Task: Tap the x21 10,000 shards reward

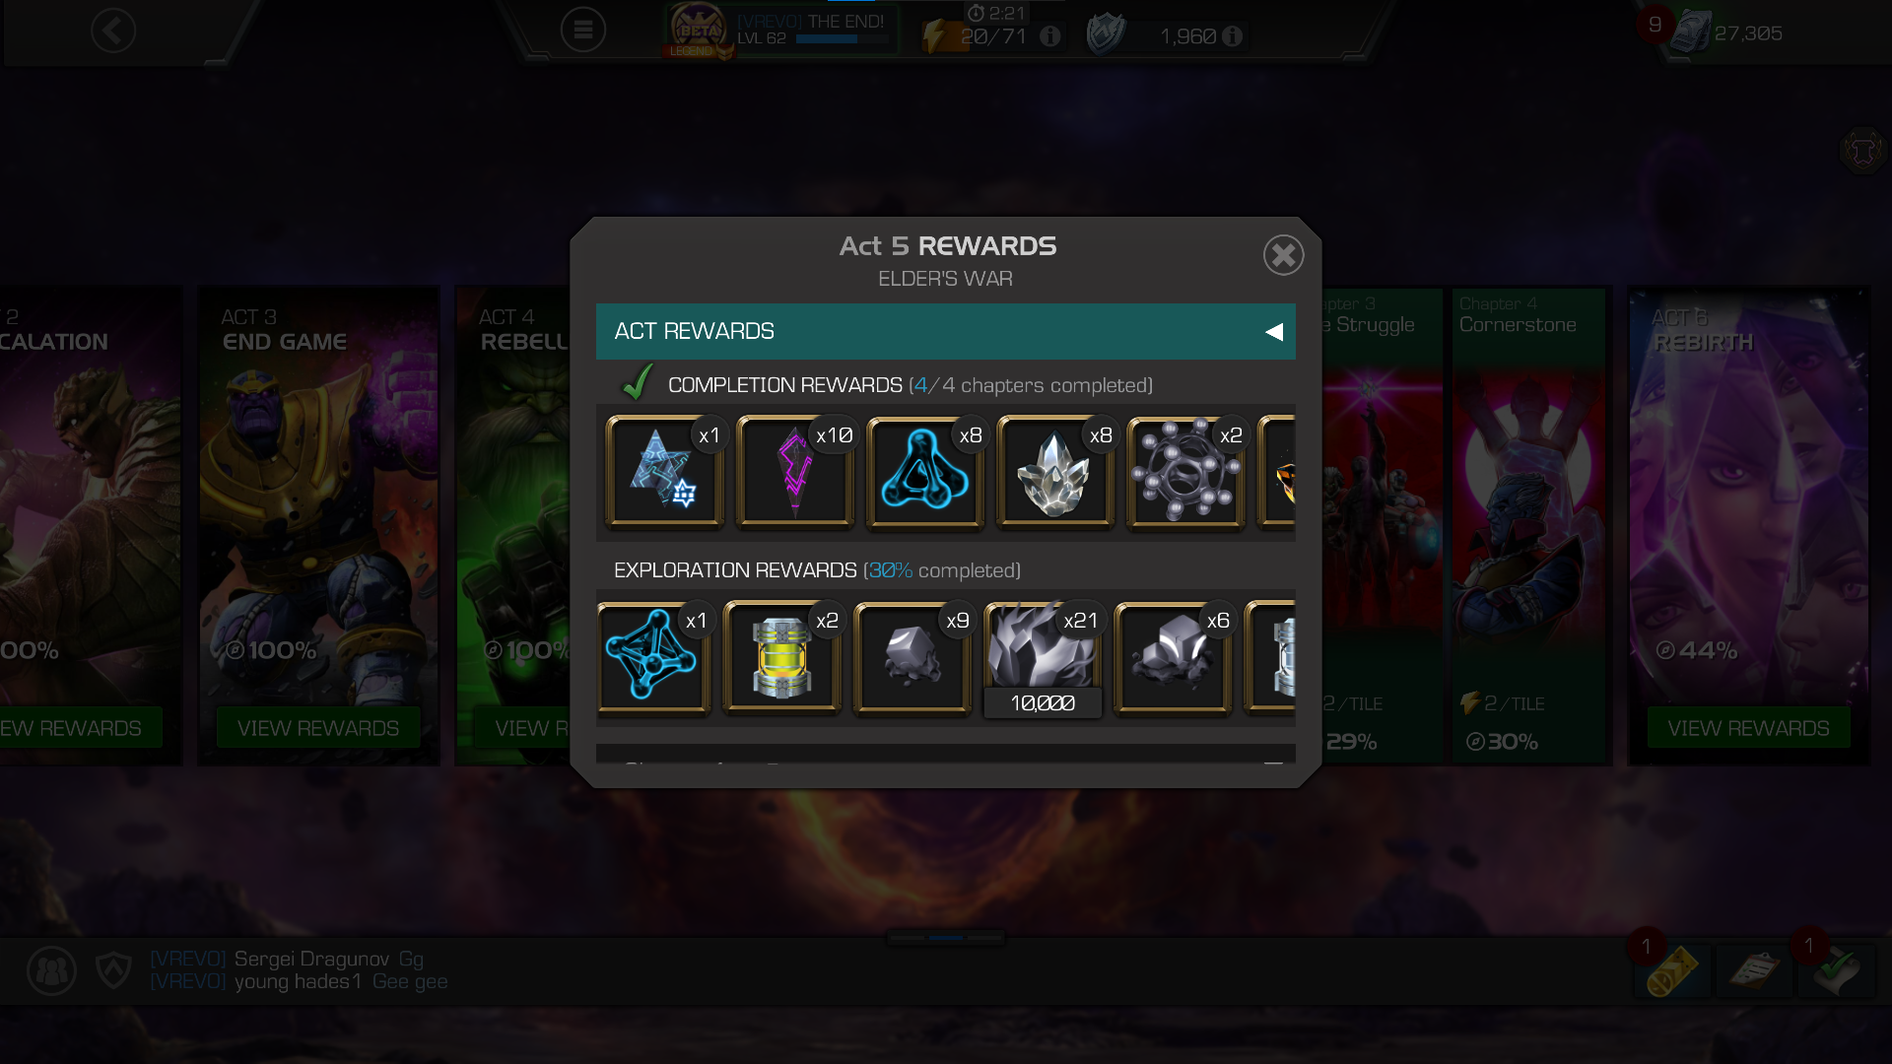Action: pos(1043,659)
